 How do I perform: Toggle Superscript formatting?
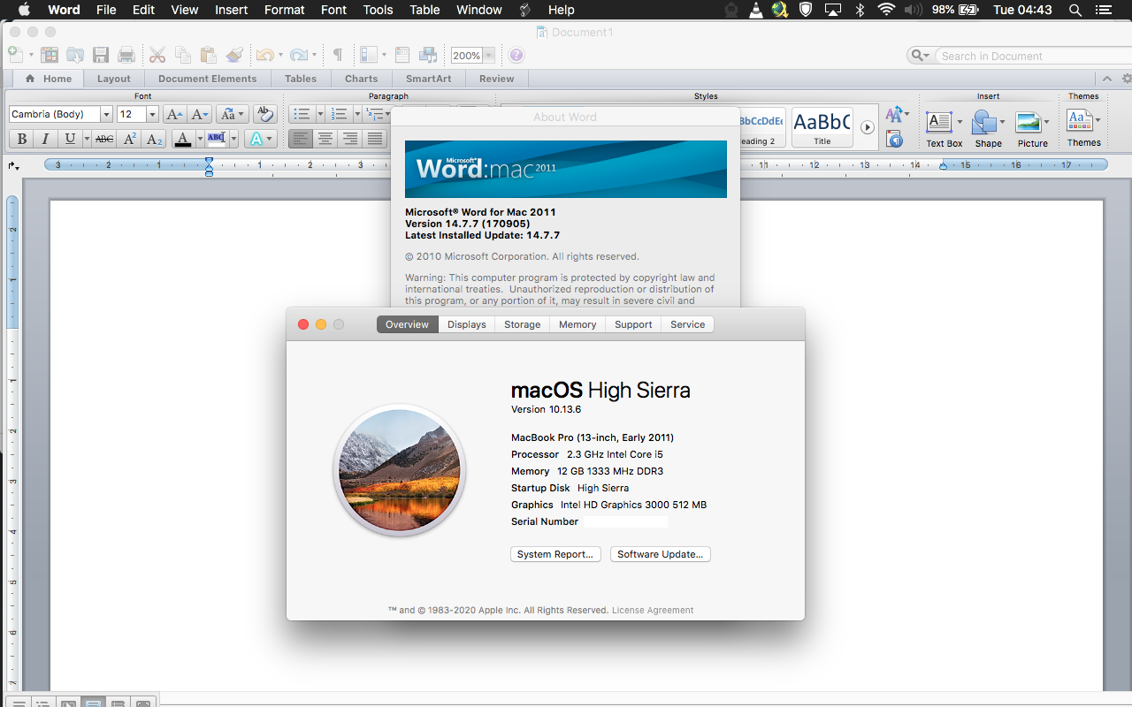pos(130,139)
